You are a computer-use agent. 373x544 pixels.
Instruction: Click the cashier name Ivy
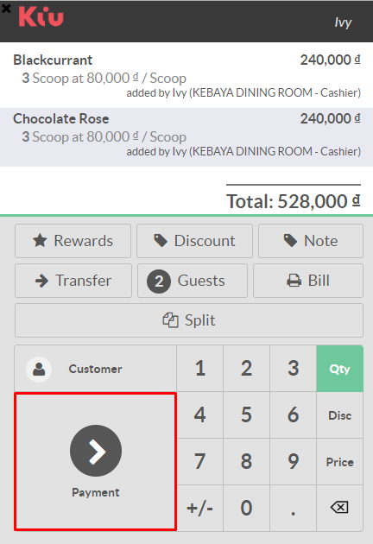pyautogui.click(x=343, y=22)
